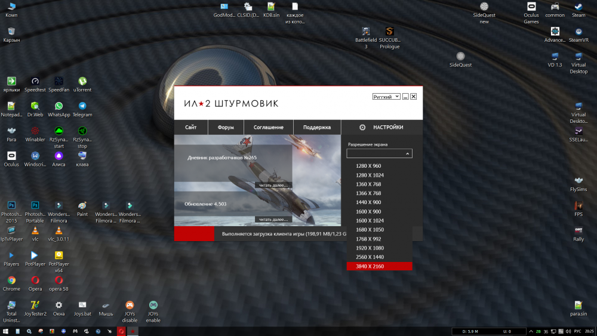Open GodMode desktop icon
Screen dimensions: 597x336
point(224,10)
